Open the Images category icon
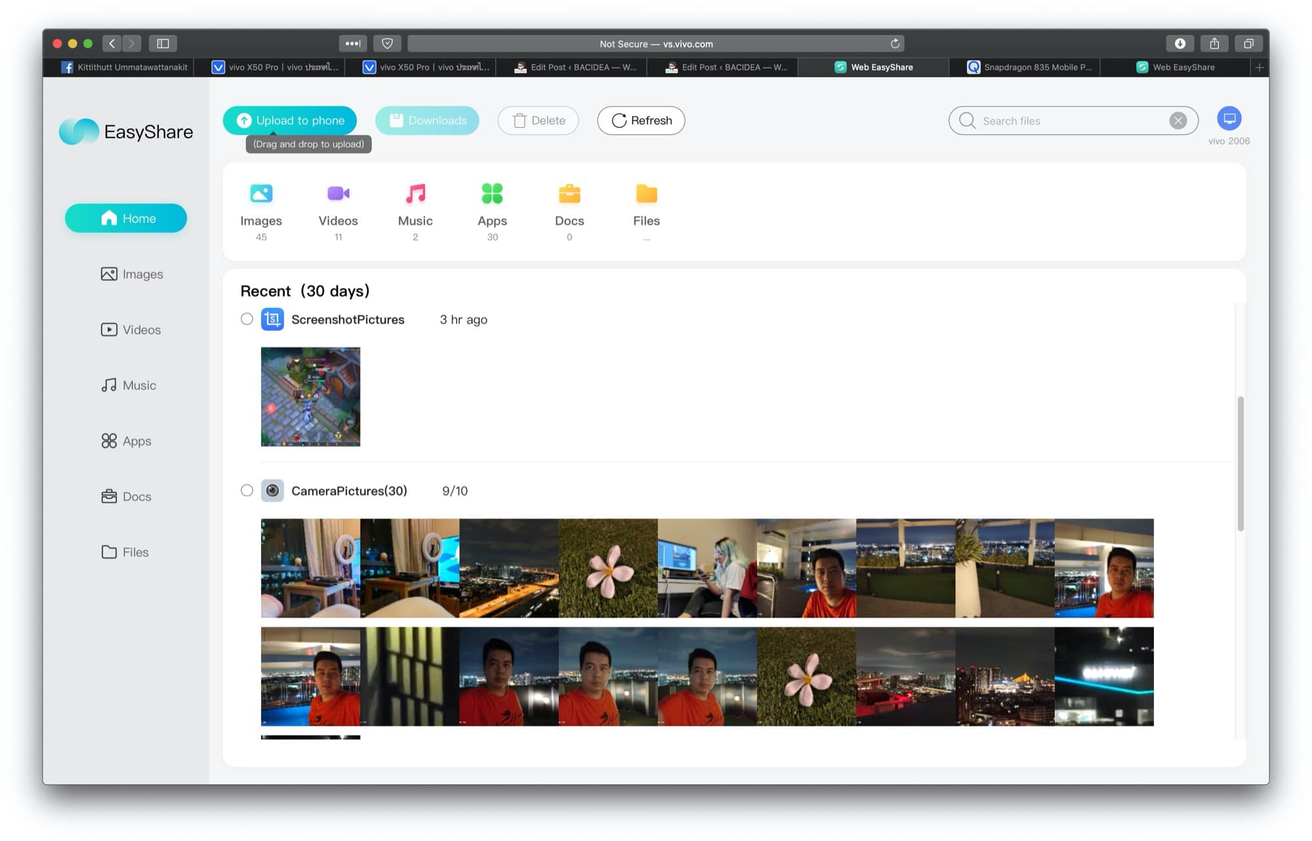Image resolution: width=1312 pixels, height=841 pixels. tap(261, 193)
